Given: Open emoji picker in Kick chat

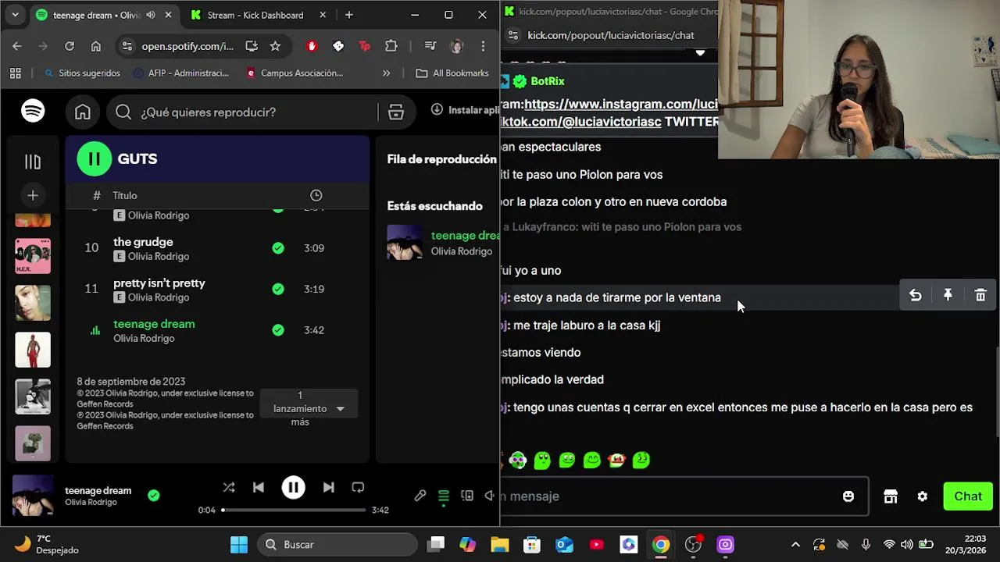Looking at the screenshot, I should (848, 496).
